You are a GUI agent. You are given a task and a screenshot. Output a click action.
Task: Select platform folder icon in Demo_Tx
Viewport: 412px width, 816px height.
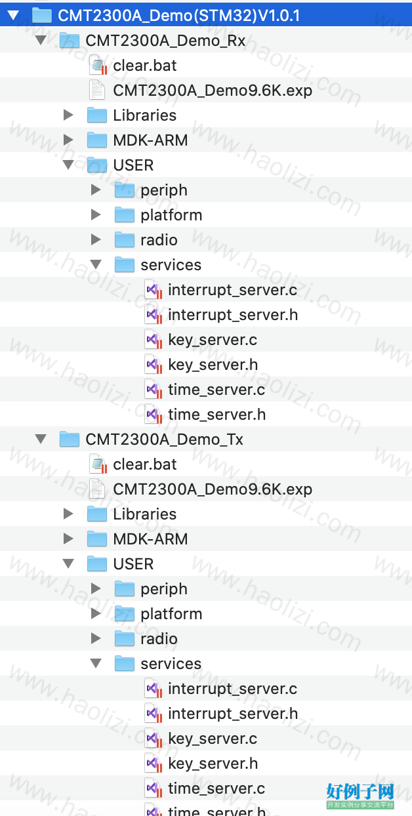click(125, 614)
